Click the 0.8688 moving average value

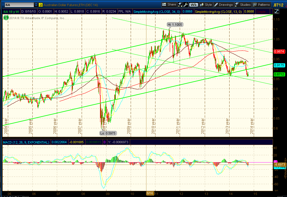249,12
